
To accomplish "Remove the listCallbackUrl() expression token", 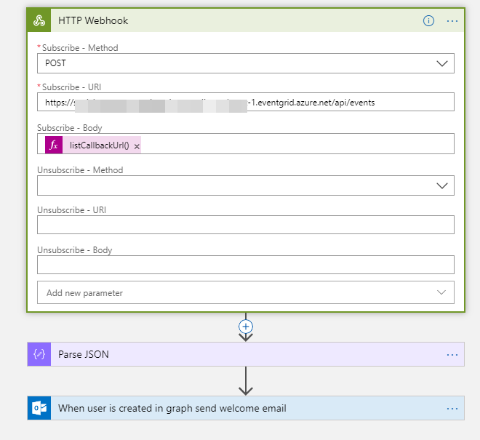I will click(137, 147).
